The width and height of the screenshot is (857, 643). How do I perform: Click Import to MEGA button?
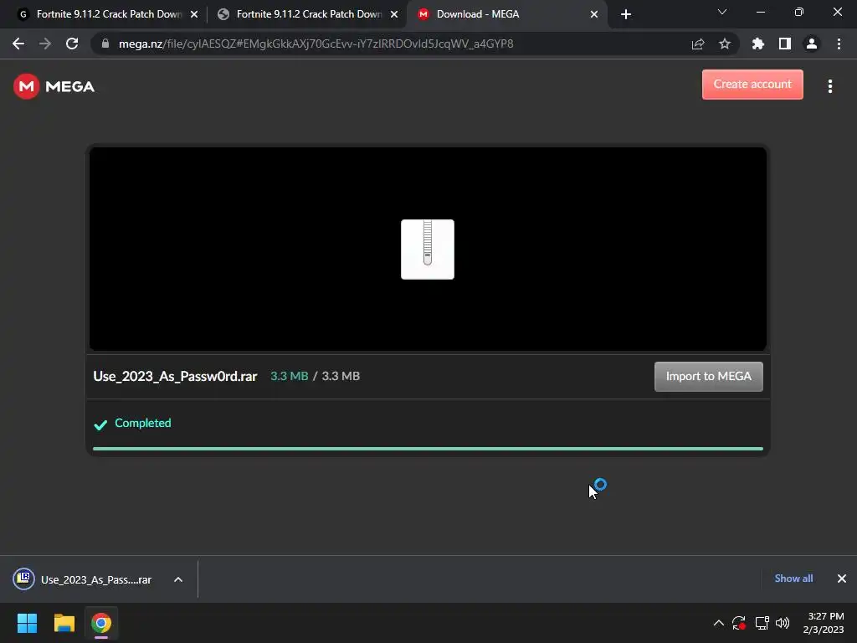click(x=708, y=376)
